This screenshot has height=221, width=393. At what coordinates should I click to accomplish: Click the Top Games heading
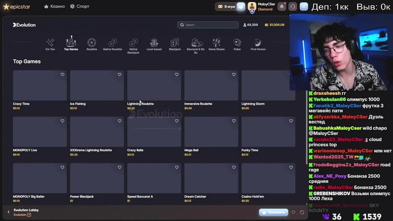(x=27, y=61)
